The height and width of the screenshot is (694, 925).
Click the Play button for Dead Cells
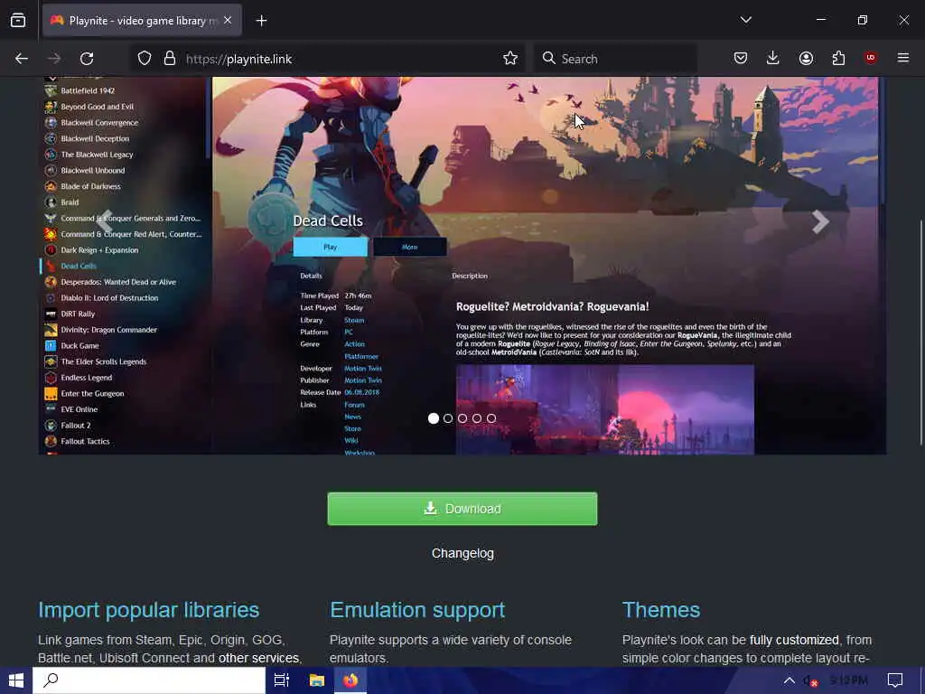(x=331, y=248)
